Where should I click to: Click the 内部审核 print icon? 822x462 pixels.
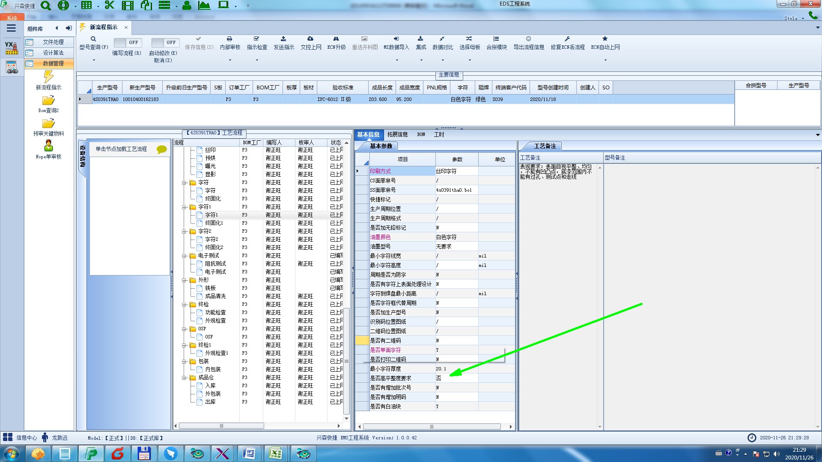coord(229,39)
